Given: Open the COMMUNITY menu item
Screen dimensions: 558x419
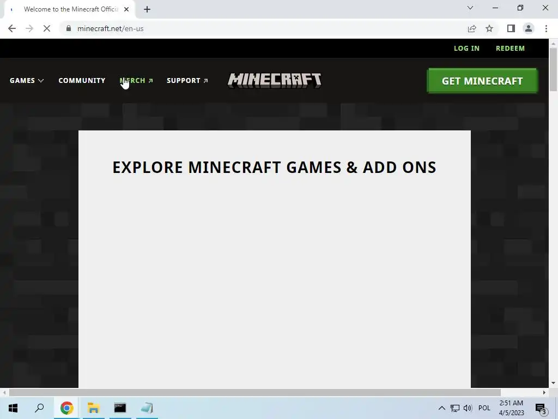Looking at the screenshot, I should (x=82, y=81).
